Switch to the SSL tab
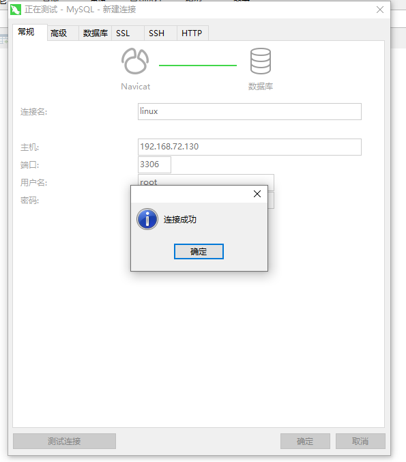The image size is (406, 462). coord(128,33)
